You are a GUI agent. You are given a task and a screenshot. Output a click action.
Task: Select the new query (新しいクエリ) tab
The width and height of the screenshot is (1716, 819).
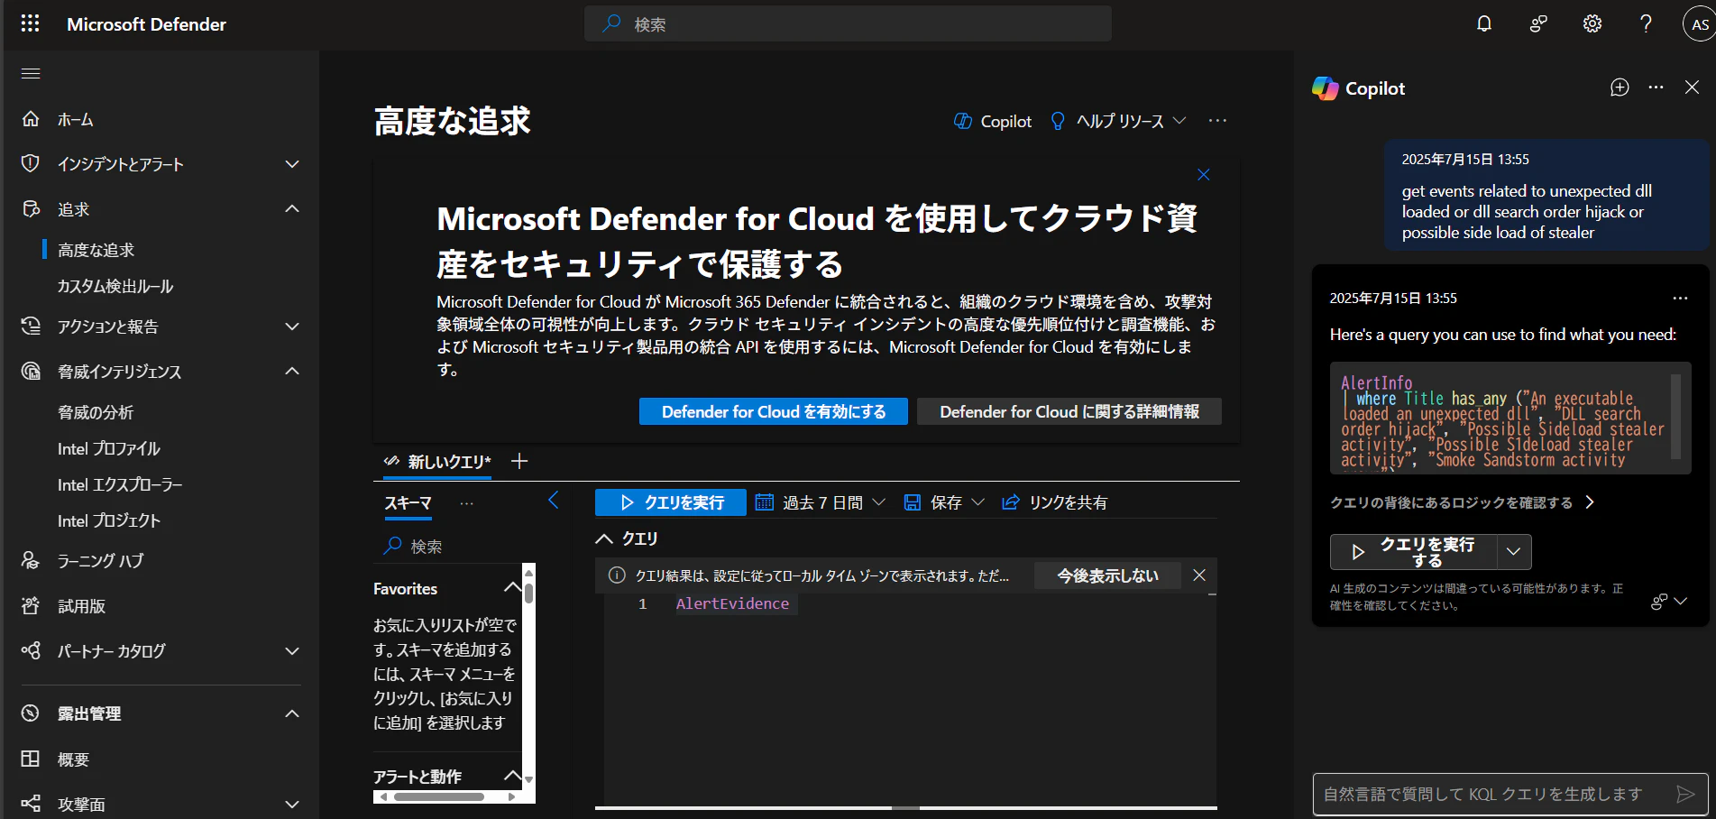coord(438,462)
